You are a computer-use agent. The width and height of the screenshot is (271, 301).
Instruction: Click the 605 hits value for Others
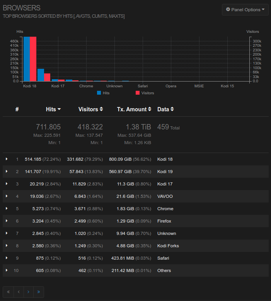click(40, 270)
